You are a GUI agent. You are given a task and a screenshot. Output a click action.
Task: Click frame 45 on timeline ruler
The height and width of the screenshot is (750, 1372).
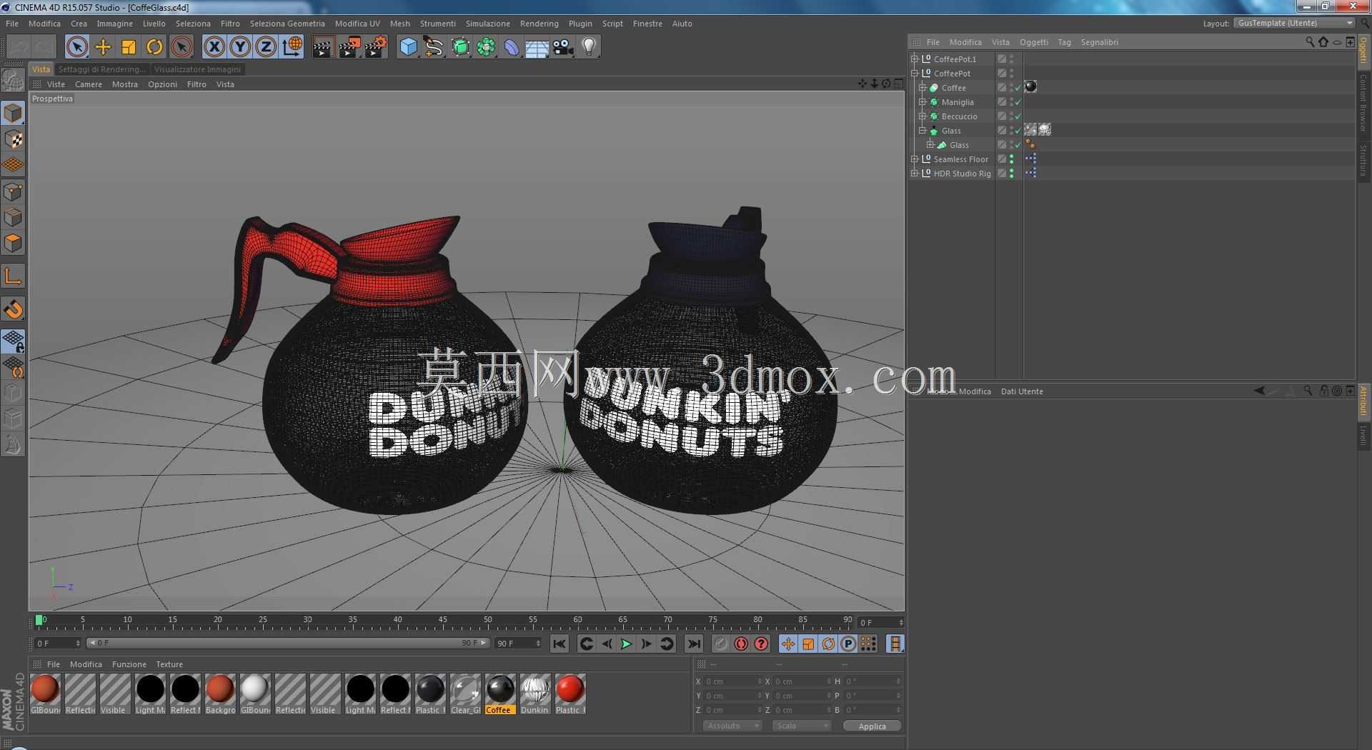pyautogui.click(x=442, y=621)
